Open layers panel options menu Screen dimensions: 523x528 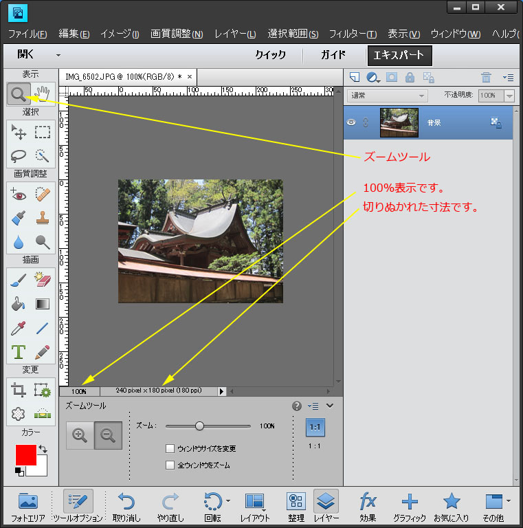point(508,78)
